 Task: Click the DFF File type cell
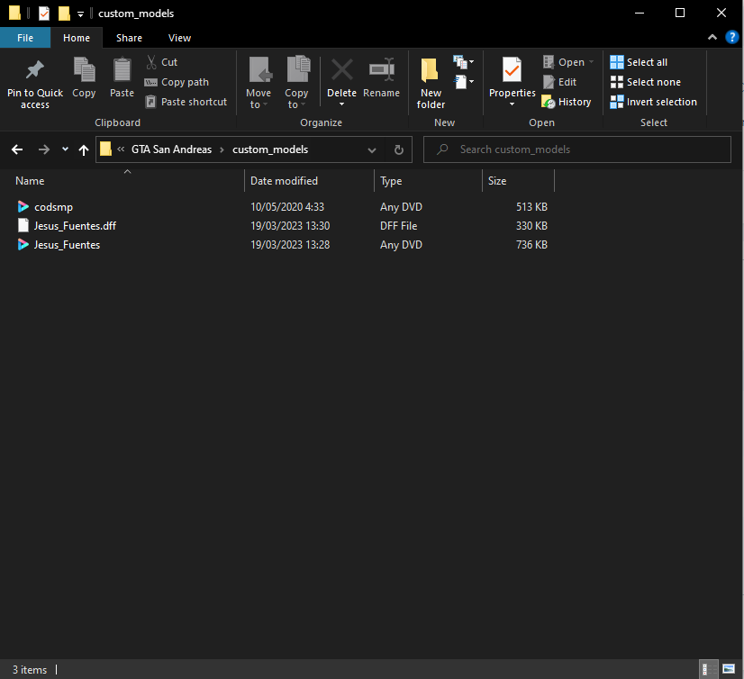point(398,226)
